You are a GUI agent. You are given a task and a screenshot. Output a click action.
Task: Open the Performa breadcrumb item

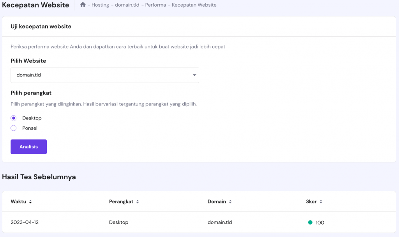[x=155, y=5]
